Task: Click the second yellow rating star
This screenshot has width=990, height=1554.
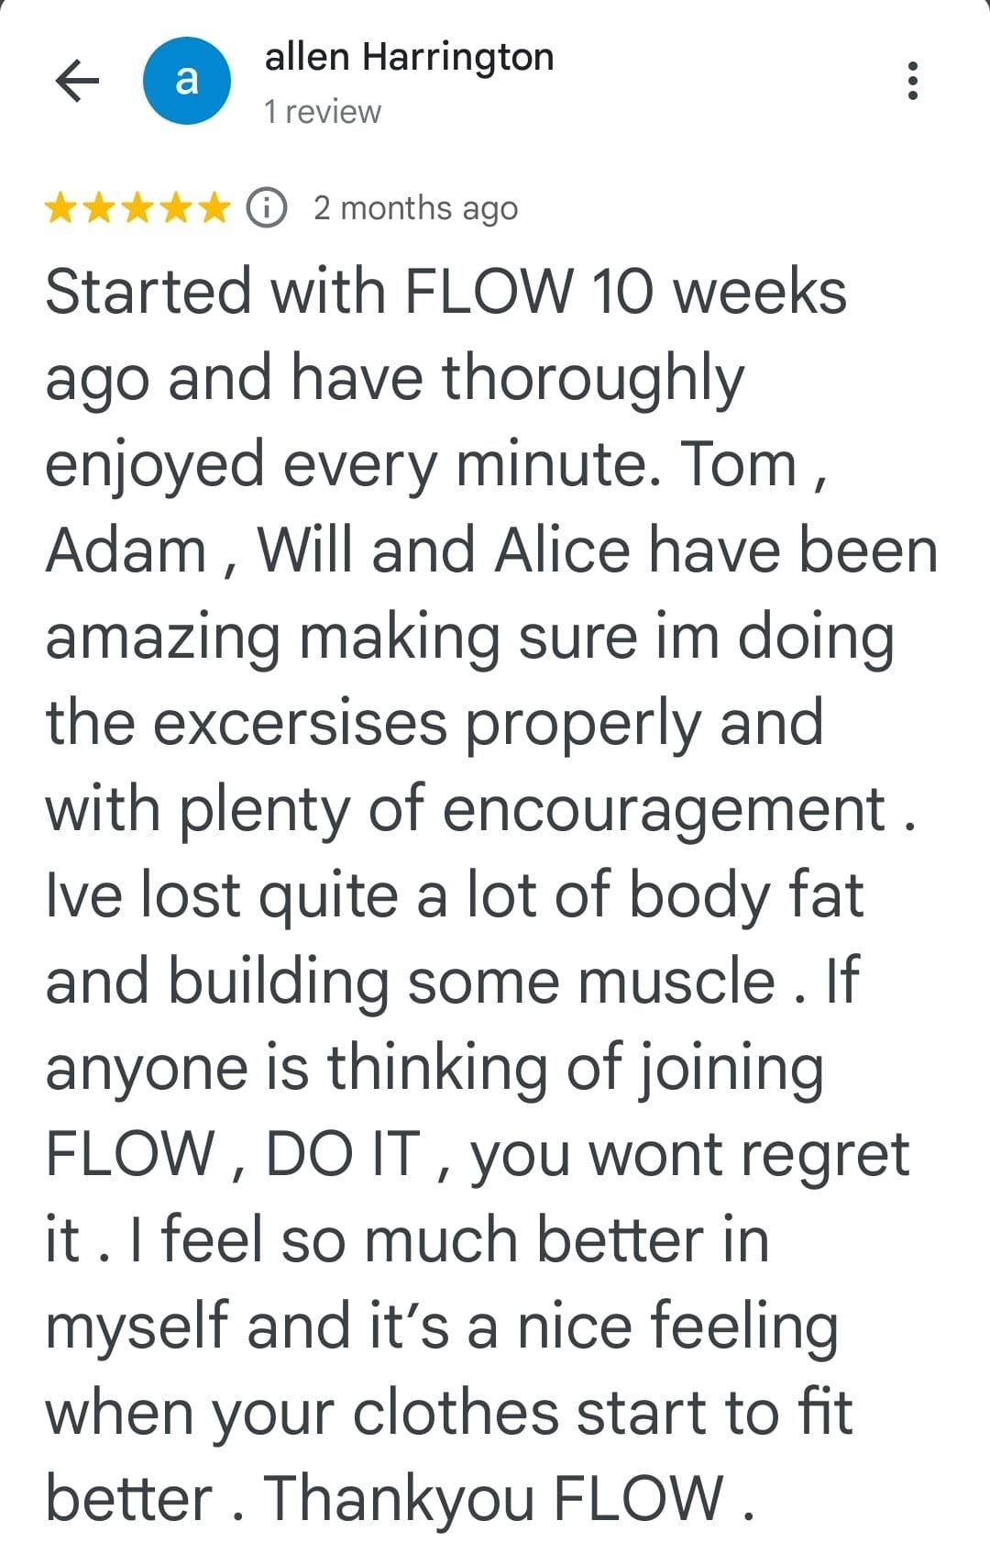Action: (100, 208)
